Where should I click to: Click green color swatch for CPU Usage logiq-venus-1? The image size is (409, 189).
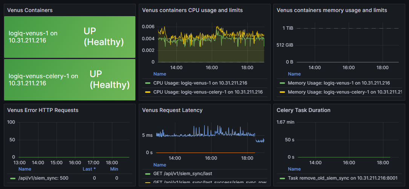(147, 83)
